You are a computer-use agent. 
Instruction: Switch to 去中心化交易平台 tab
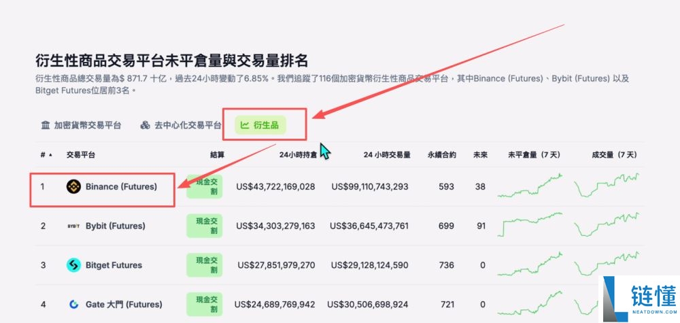[181, 125]
